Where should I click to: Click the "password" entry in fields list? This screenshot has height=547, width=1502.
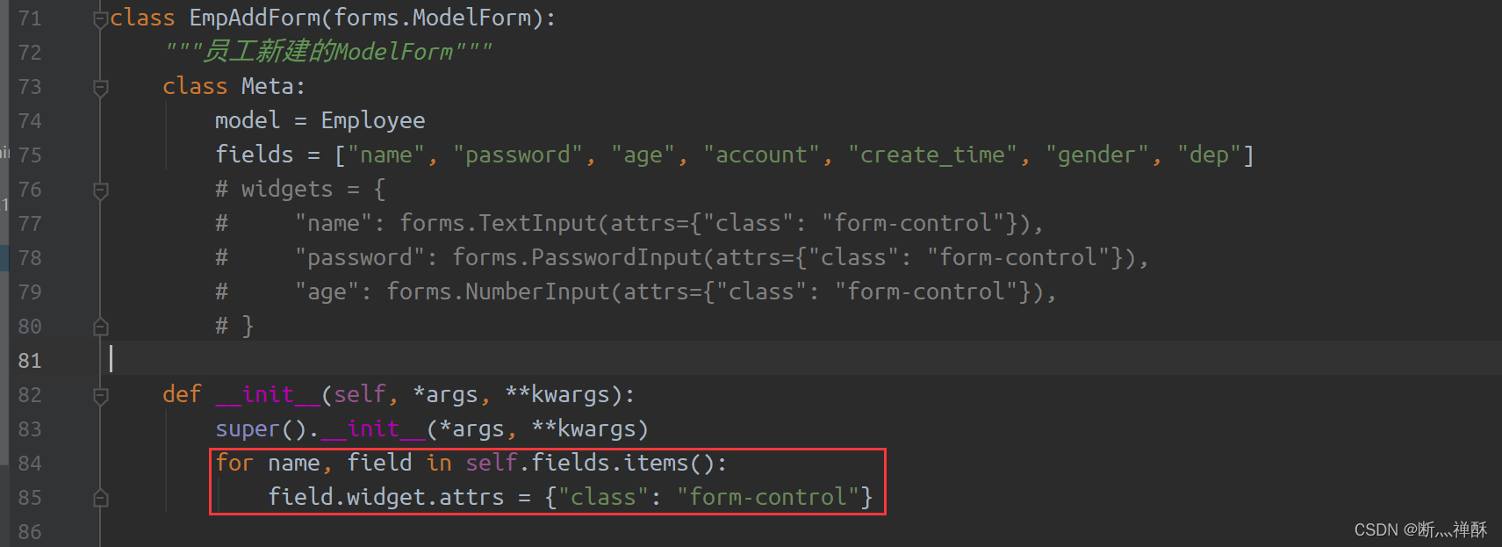[x=518, y=155]
